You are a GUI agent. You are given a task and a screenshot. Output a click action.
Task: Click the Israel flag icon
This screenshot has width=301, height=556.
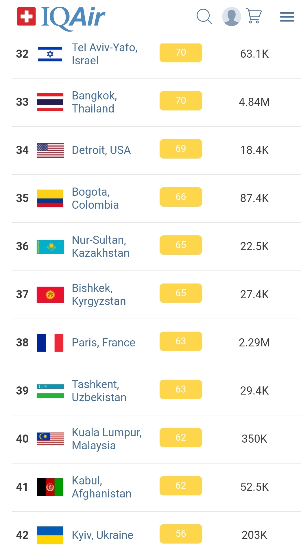coord(50,54)
